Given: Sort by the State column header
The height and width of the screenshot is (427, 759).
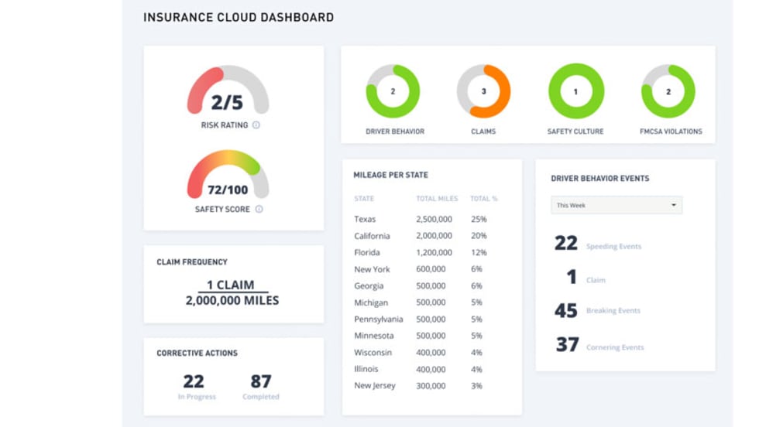Looking at the screenshot, I should point(364,199).
